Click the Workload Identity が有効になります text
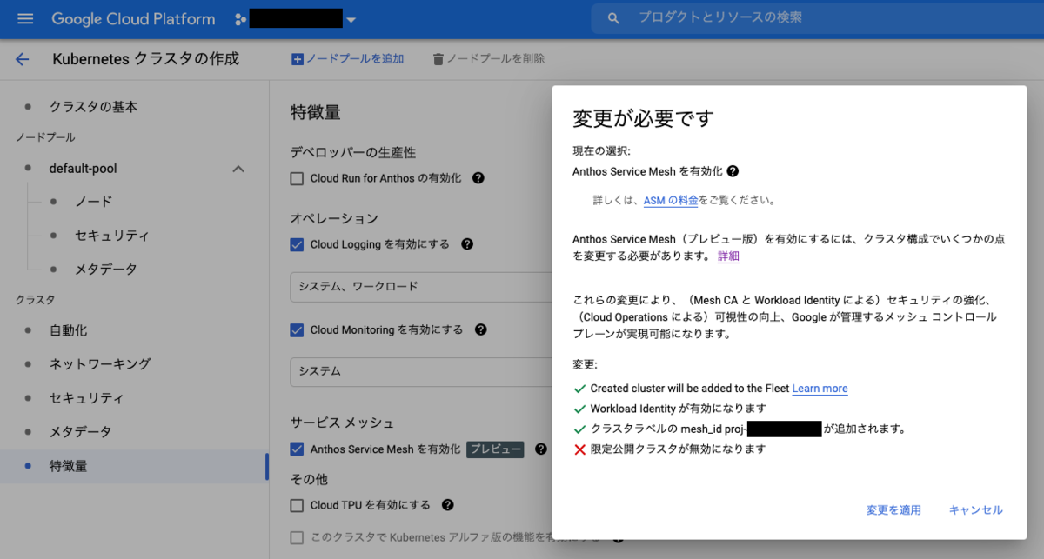Screen dimensions: 1044x559 coord(678,409)
